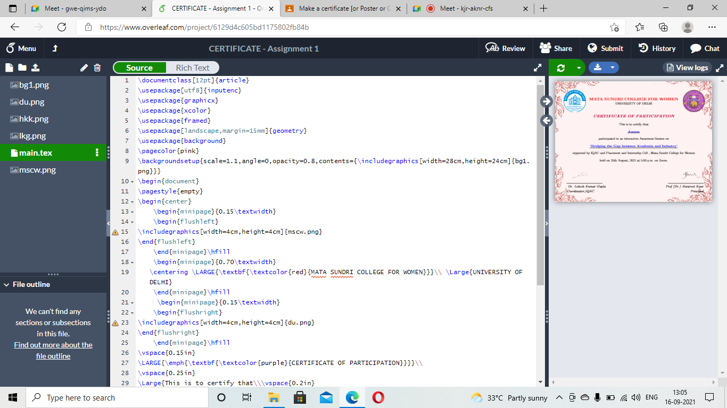The image size is (727, 408).
Task: Open the Overleaf Menu
Action: (x=21, y=48)
